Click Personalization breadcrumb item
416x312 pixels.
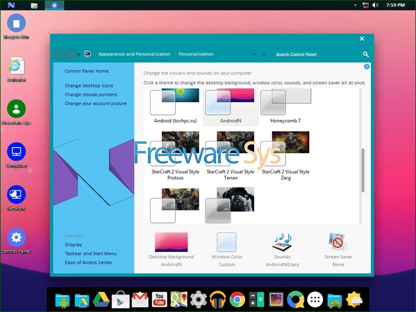(196, 54)
